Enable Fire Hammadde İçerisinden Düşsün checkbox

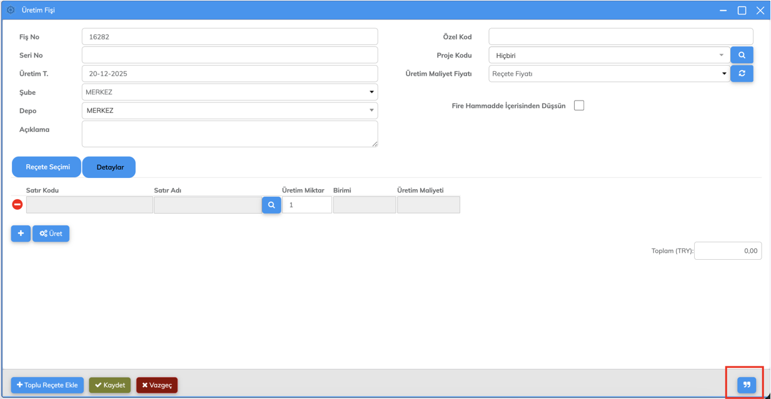tap(579, 106)
